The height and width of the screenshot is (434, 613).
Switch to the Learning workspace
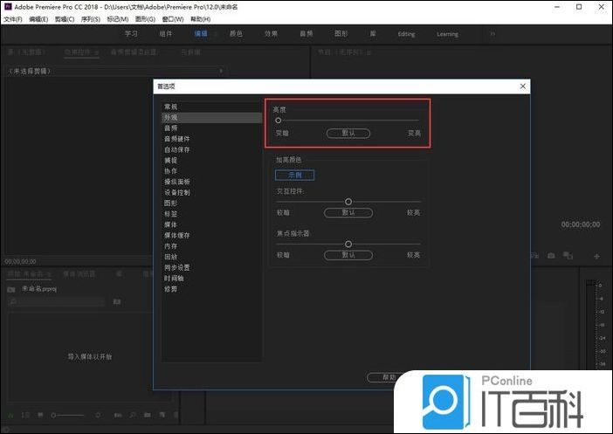click(x=447, y=34)
